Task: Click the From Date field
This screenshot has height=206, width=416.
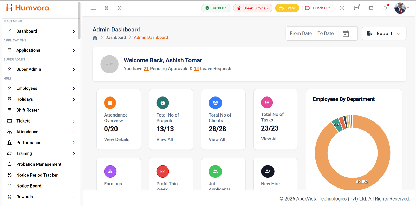Action: pyautogui.click(x=301, y=33)
